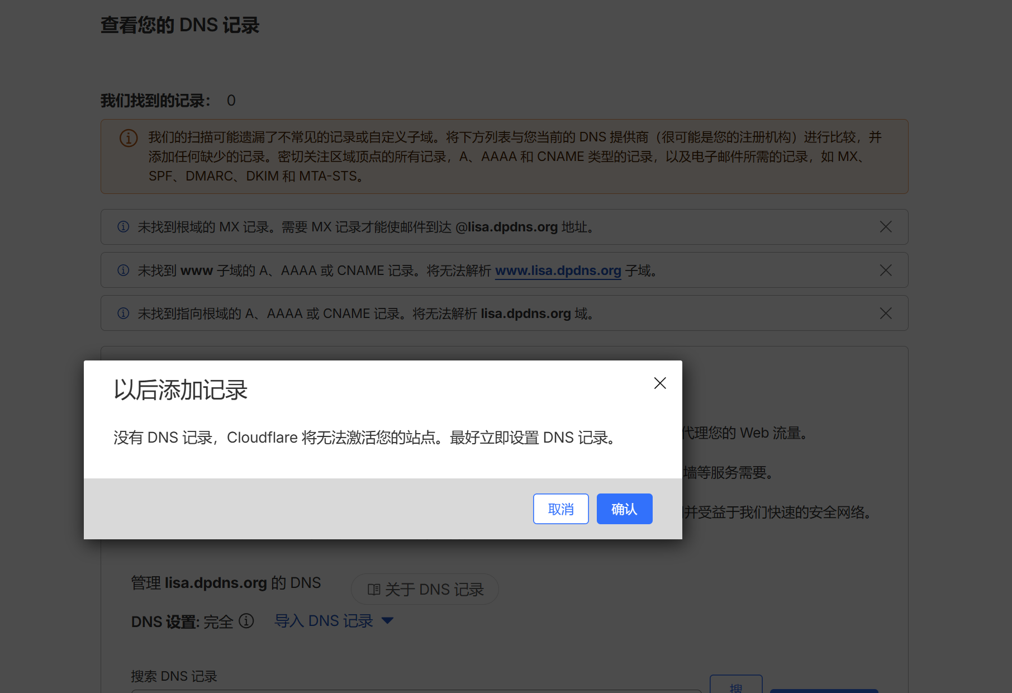The image size is (1012, 693).
Task: Click info icon beside www subdomain notice
Action: point(123,270)
